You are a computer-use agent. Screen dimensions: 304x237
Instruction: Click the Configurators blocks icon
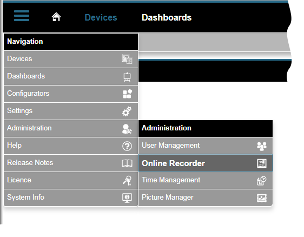pyautogui.click(x=127, y=94)
